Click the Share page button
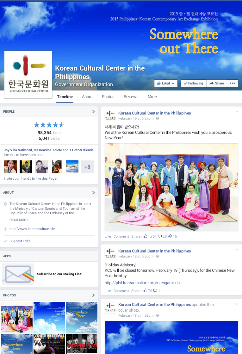The height and width of the screenshot is (354, 242). click(216, 83)
